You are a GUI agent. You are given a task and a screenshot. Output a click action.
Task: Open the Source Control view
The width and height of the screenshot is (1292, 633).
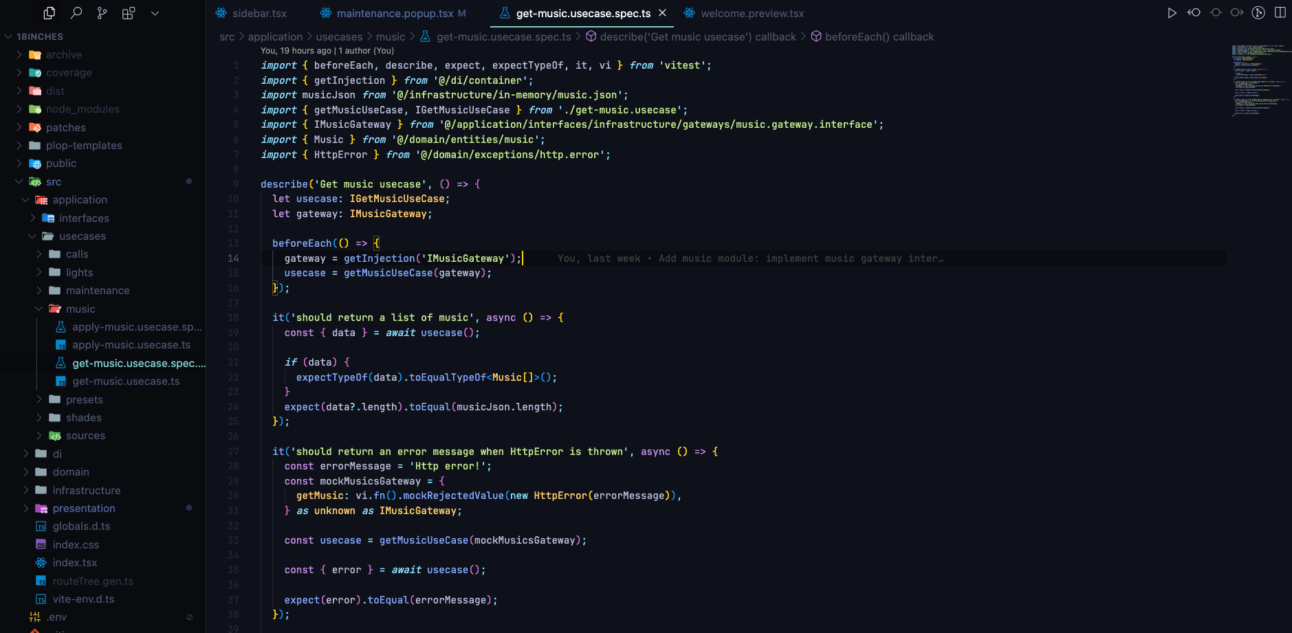pyautogui.click(x=102, y=12)
